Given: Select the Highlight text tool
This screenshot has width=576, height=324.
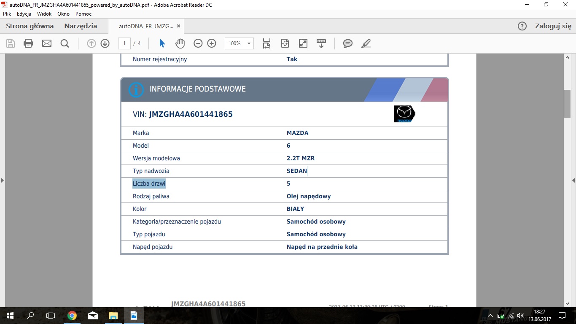Looking at the screenshot, I should pos(366,43).
